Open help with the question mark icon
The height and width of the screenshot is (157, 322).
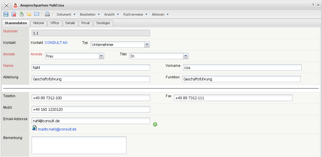pyautogui.click(x=313, y=5)
